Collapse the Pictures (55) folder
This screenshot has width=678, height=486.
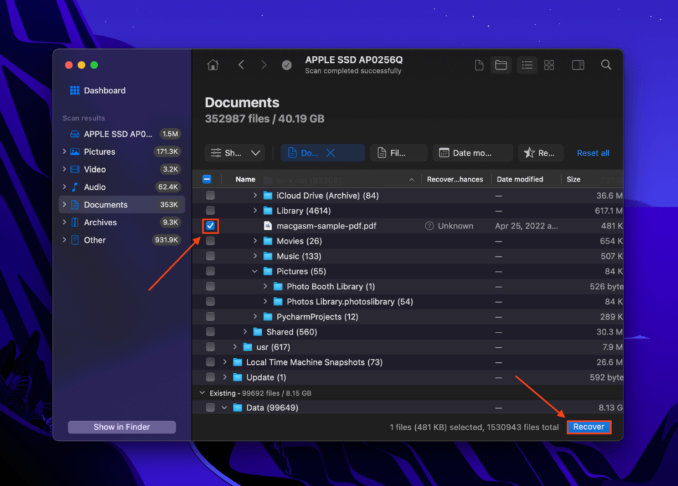point(255,271)
